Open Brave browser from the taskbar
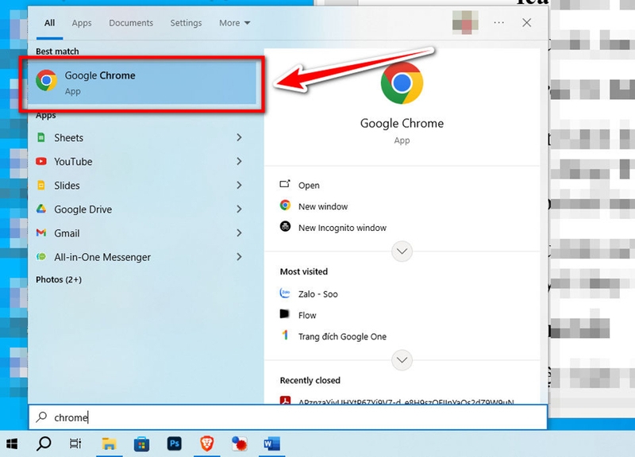Image resolution: width=635 pixels, height=457 pixels. [207, 444]
